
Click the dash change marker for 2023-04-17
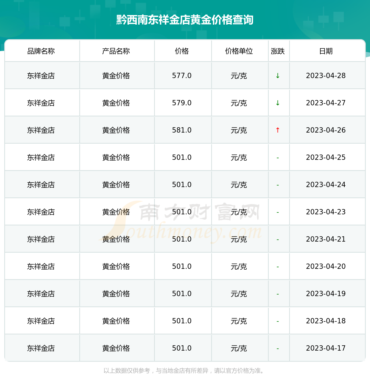coord(278,349)
